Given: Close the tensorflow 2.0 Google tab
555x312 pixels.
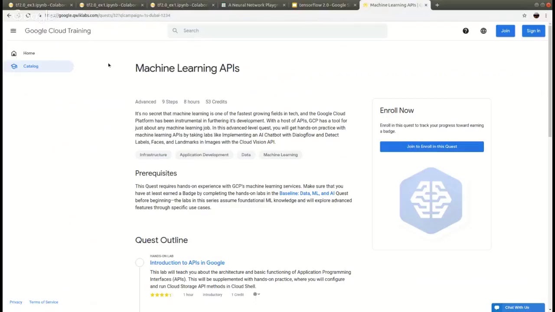Looking at the screenshot, I should [x=355, y=5].
